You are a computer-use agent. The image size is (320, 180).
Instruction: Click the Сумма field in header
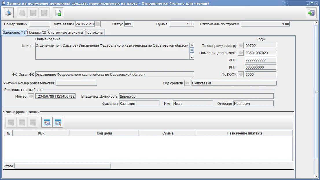[x=182, y=24]
